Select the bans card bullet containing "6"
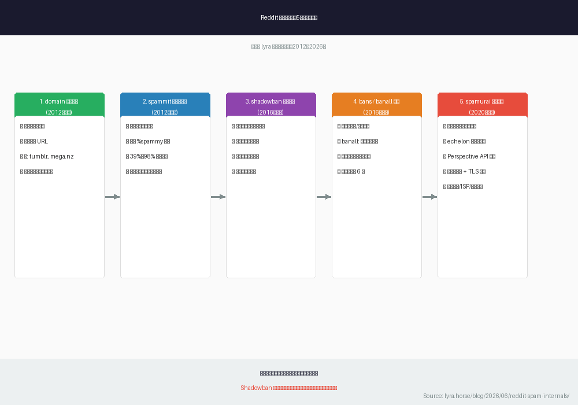Screen dimensions: 578x405 click(351, 171)
